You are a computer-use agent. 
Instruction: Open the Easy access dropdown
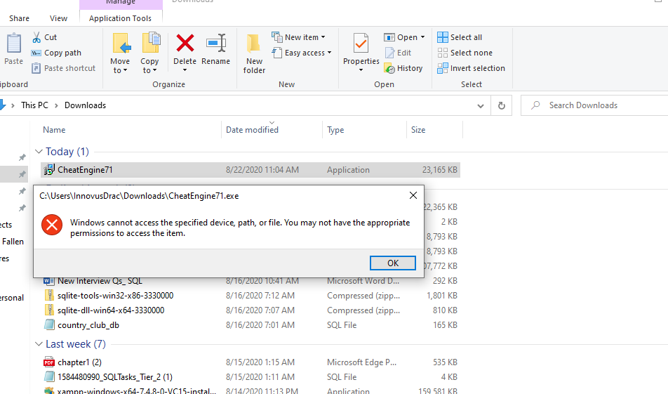pyautogui.click(x=329, y=53)
